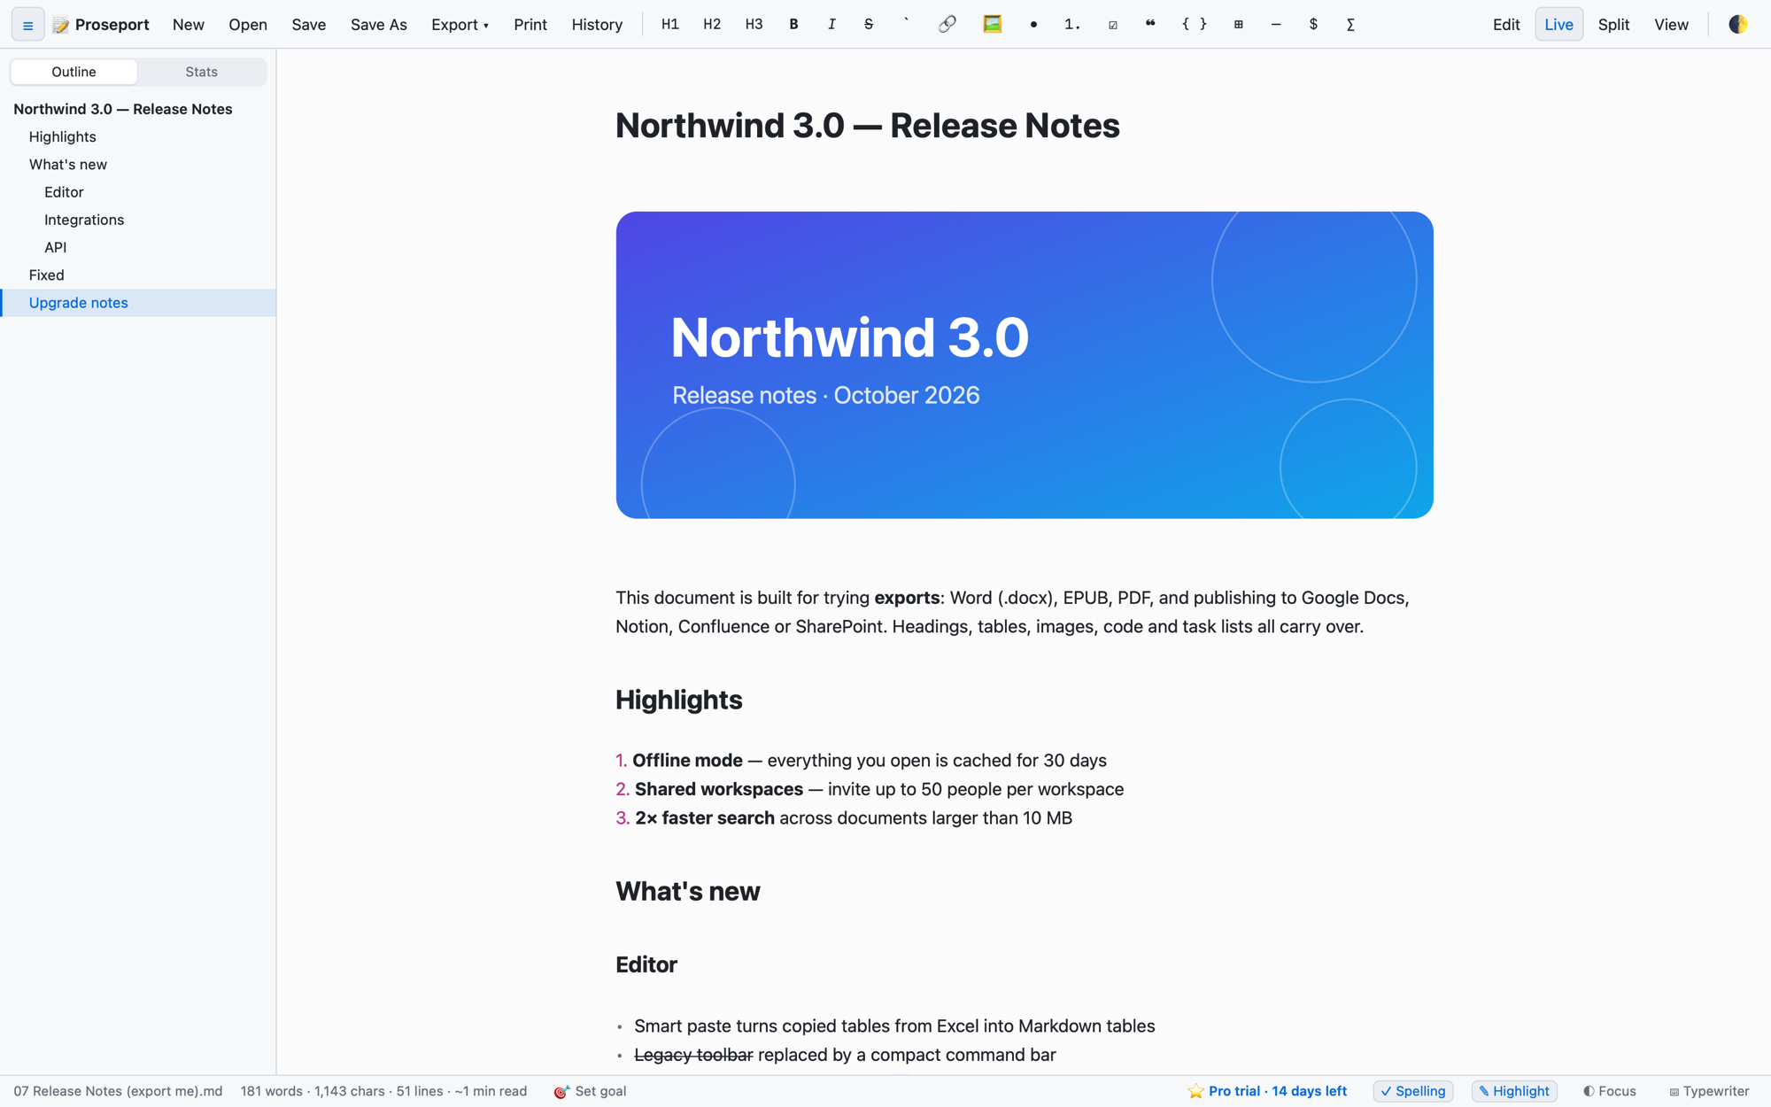This screenshot has height=1107, width=1771.
Task: Jump to Integrations in outline
Action: click(138, 220)
